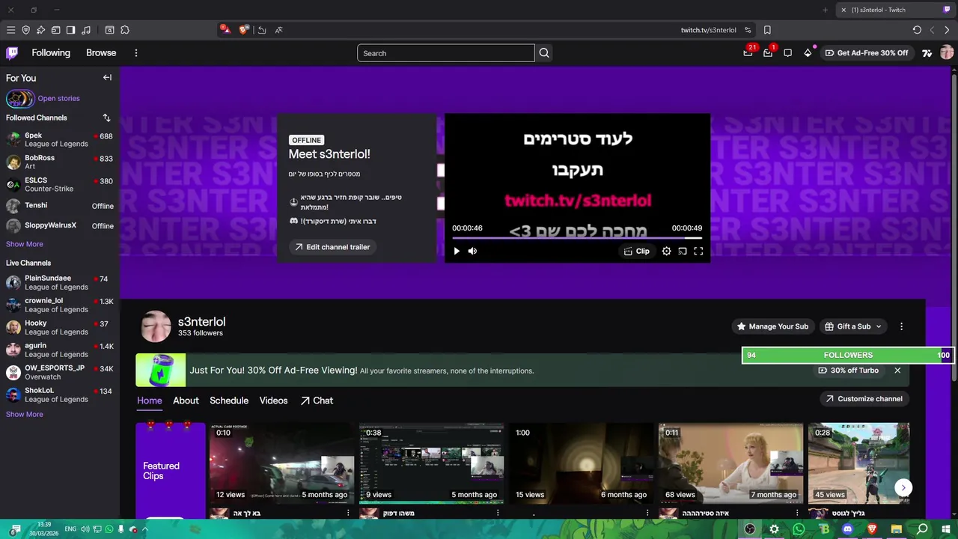958x539 pixels.
Task: Open the 0:10 clip with 12 views
Action: click(x=281, y=463)
